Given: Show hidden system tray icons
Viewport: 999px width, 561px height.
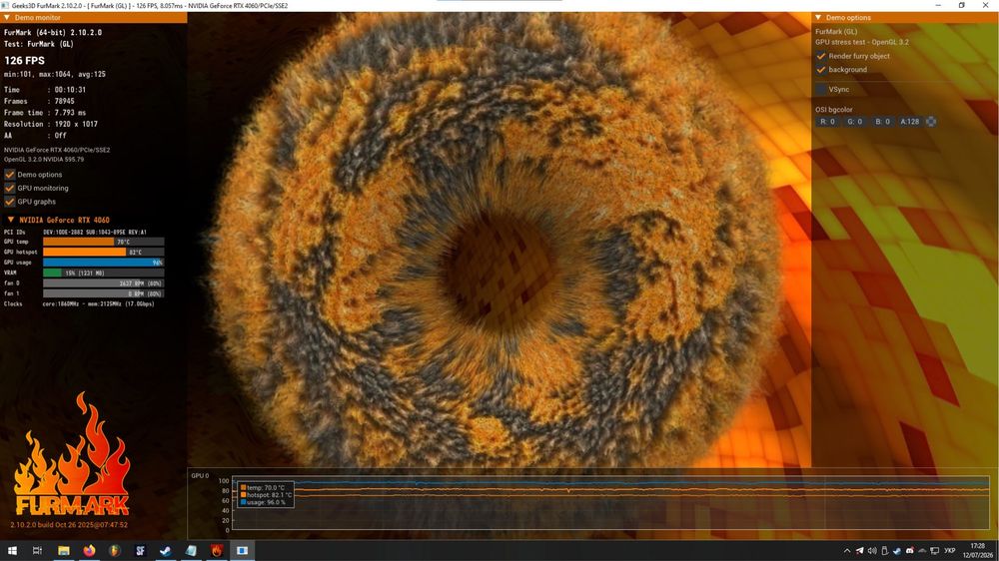Looking at the screenshot, I should point(847,551).
